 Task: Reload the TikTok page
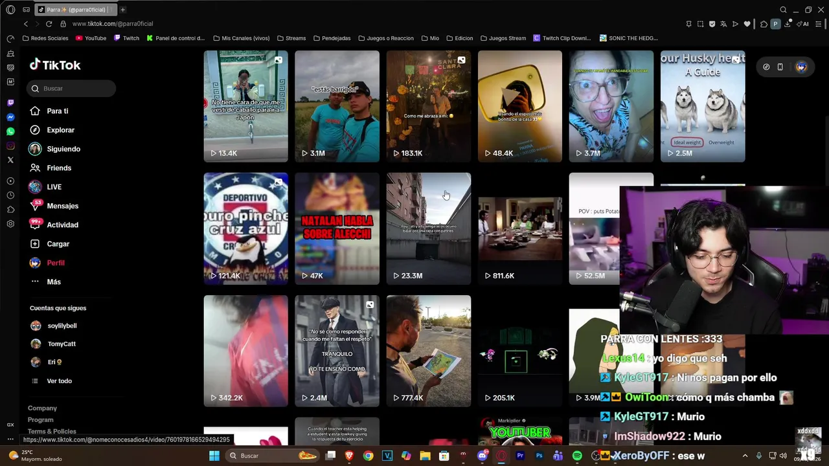pos(49,24)
